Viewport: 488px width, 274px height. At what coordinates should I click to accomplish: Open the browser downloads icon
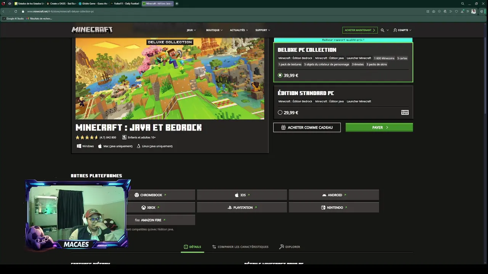click(x=462, y=11)
